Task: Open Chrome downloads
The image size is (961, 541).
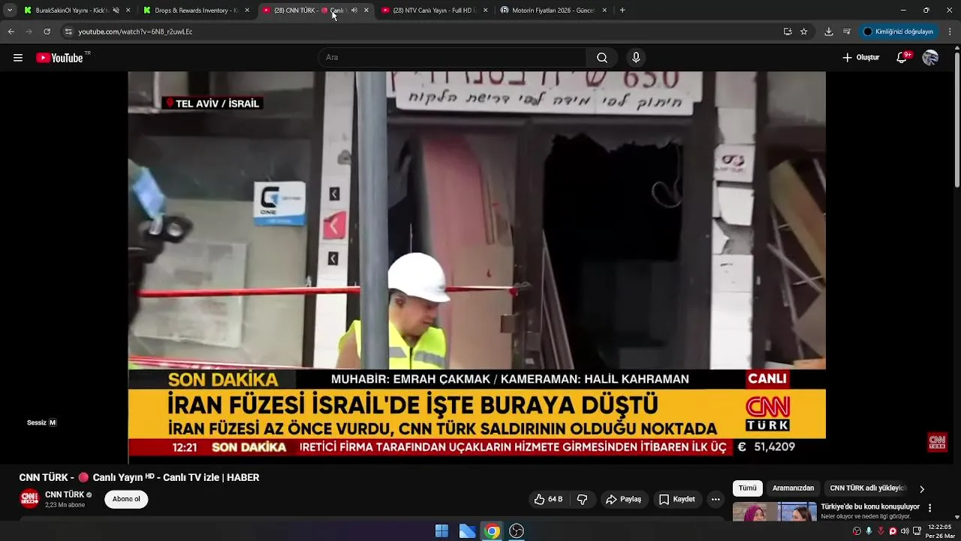Action: (829, 32)
